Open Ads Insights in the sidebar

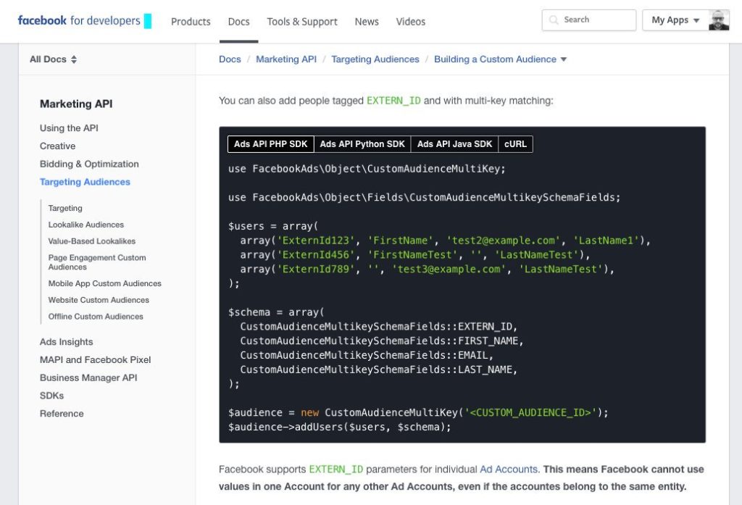[x=66, y=342]
